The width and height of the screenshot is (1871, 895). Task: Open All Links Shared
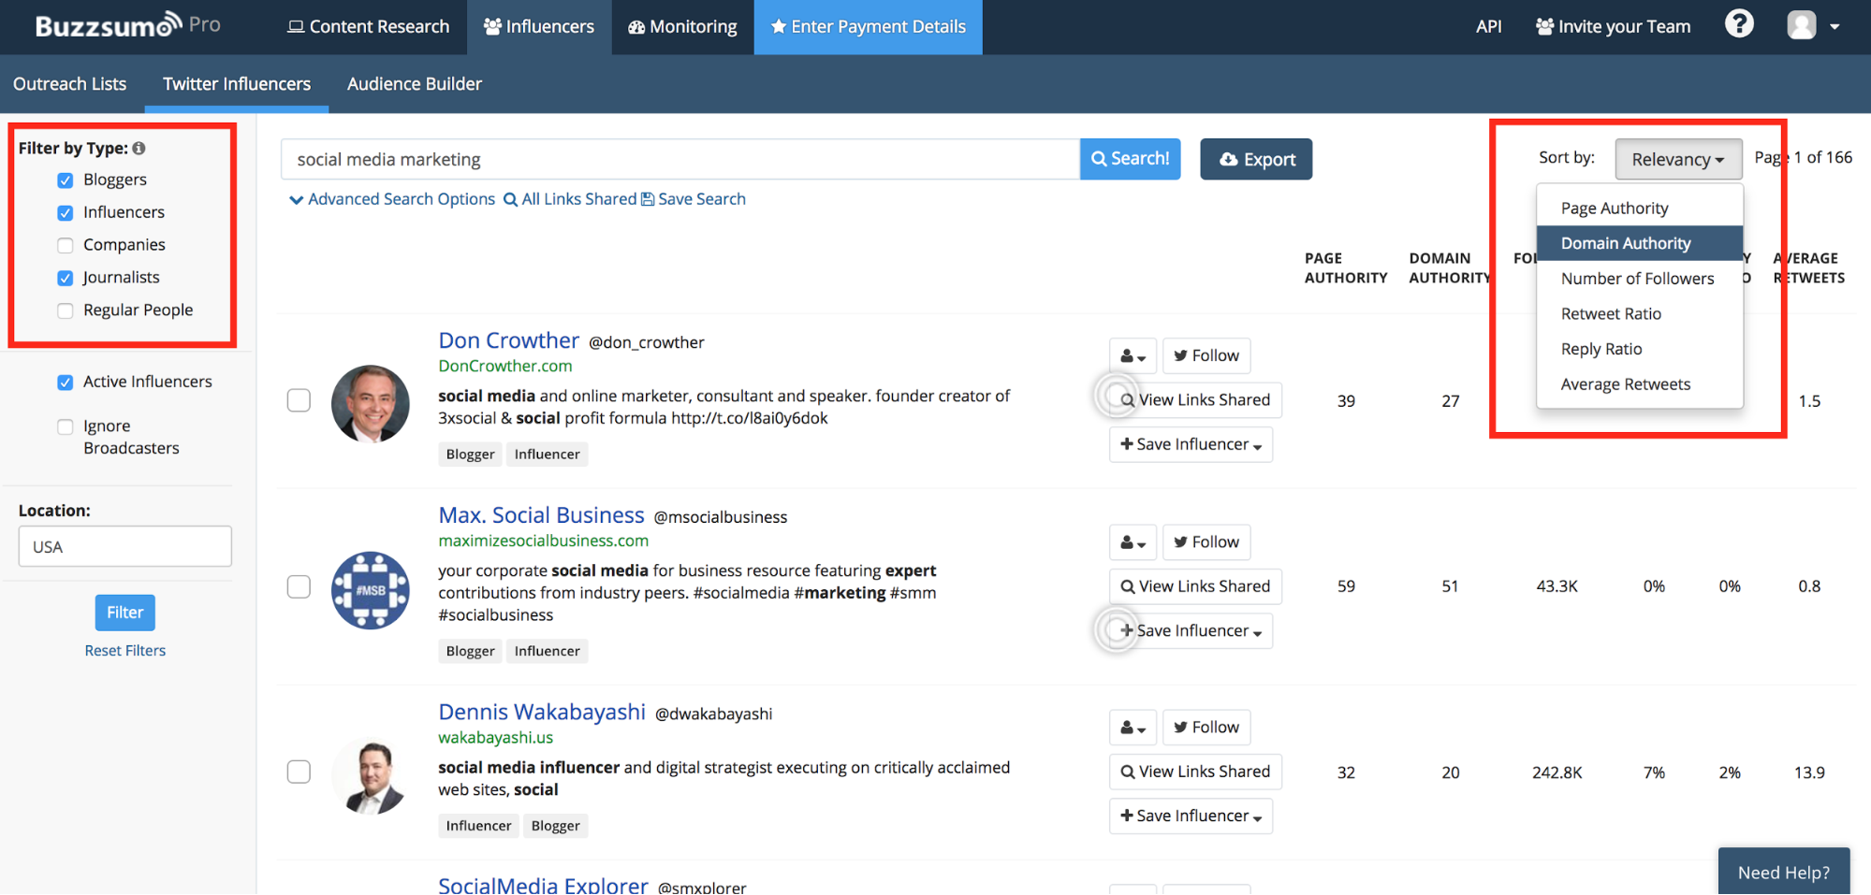(570, 199)
